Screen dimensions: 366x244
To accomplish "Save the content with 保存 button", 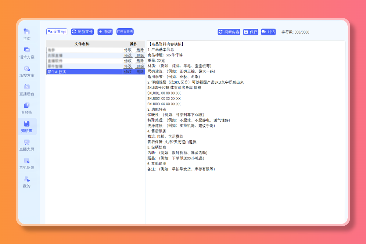I will point(251,32).
